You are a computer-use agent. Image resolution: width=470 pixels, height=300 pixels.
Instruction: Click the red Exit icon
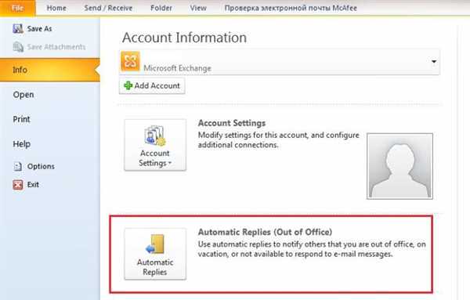pyautogui.click(x=18, y=185)
